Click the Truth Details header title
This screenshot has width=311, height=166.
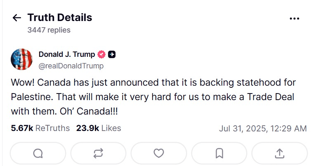tap(60, 17)
